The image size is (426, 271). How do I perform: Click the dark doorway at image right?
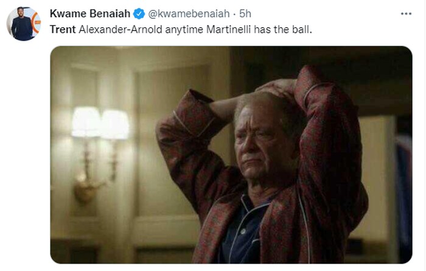403,188
